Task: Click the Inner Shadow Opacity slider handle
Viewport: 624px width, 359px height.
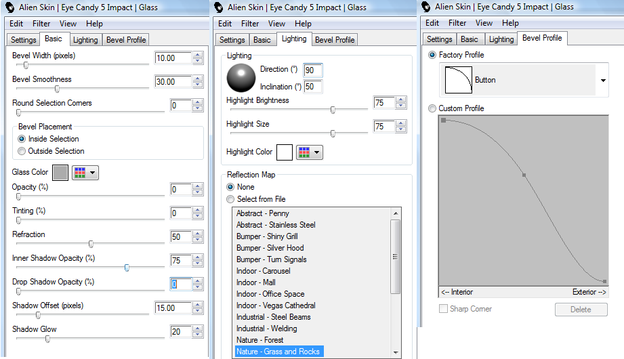Action: click(127, 268)
